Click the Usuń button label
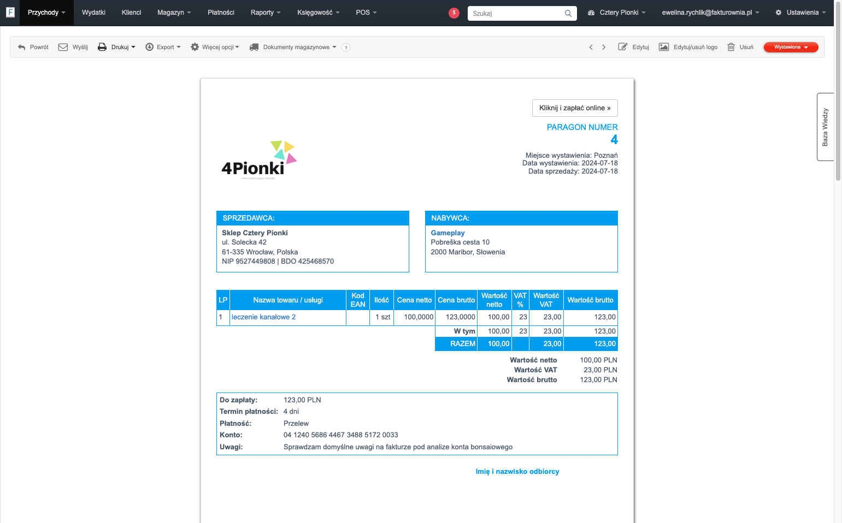The height and width of the screenshot is (523, 842). click(746, 47)
